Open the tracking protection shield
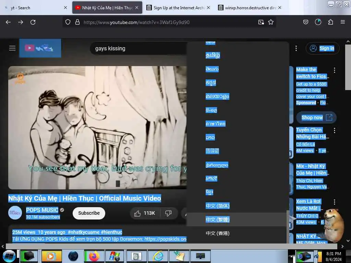This screenshot has width=351, height=263. [68, 22]
